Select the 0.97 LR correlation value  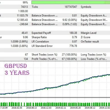[x=75, y=42]
